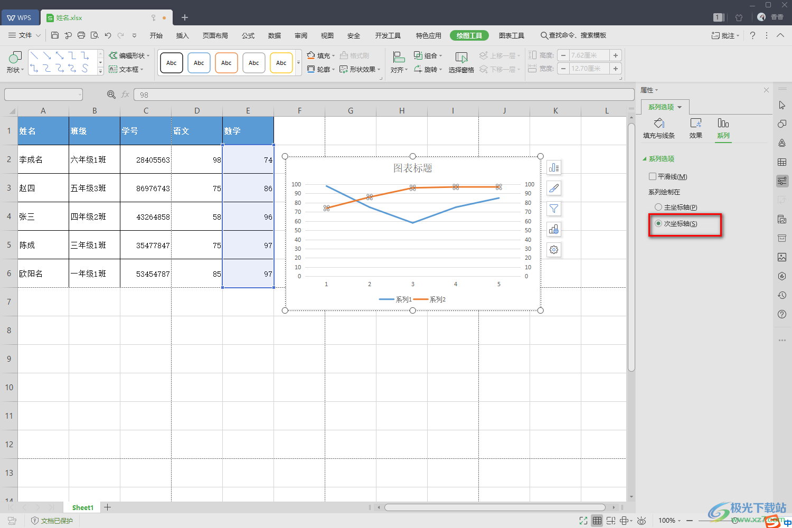
Task: Select column header E
Action: (x=248, y=110)
